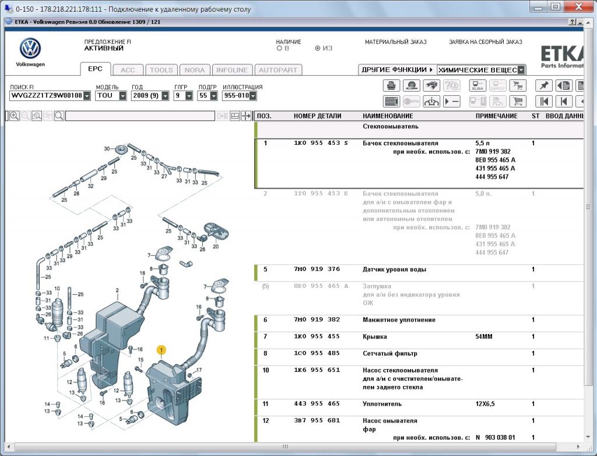Click the horizontal scrollbar thumb at the bottom

(x=286, y=447)
